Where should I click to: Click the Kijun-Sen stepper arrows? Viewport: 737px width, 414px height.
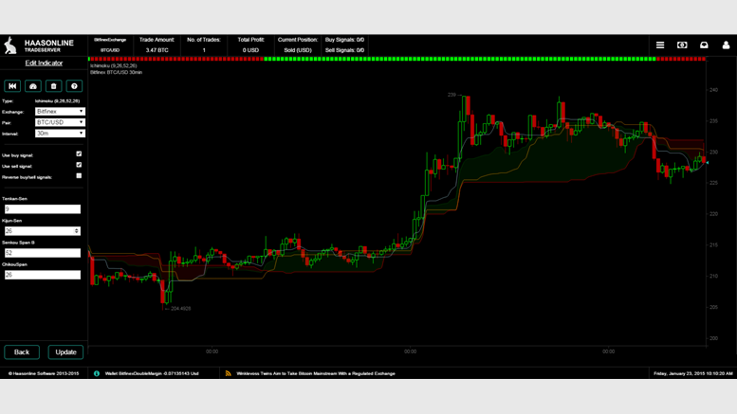(x=77, y=231)
